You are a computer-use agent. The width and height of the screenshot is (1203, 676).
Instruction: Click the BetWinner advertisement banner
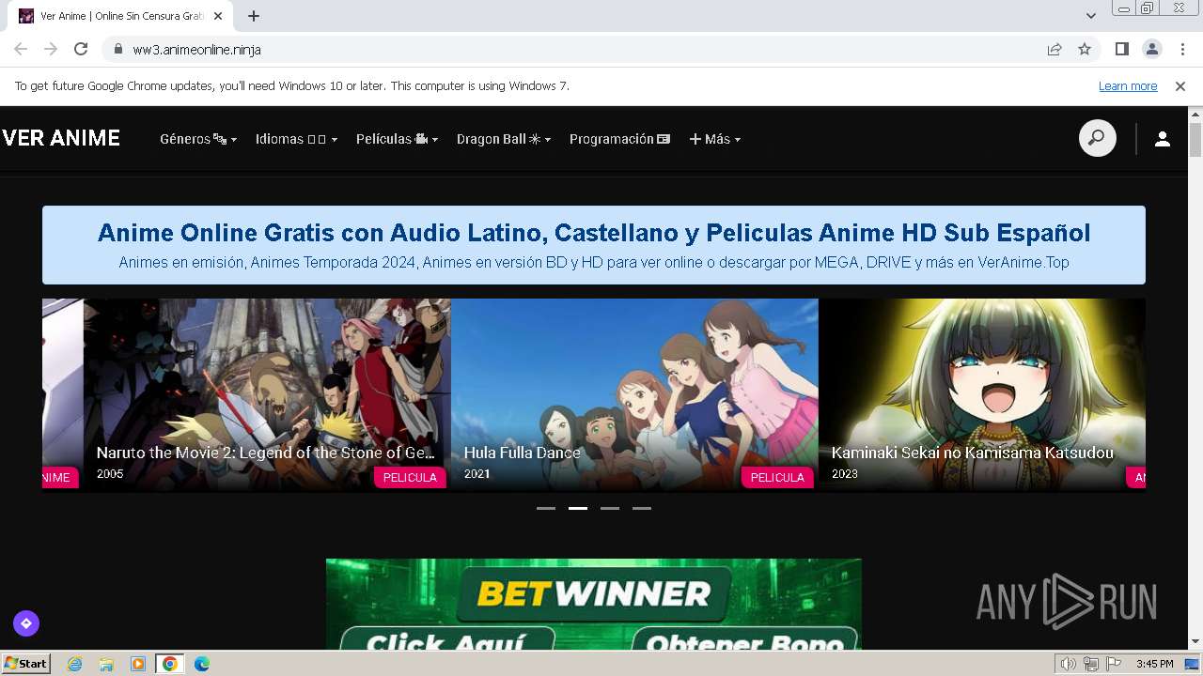(593, 604)
